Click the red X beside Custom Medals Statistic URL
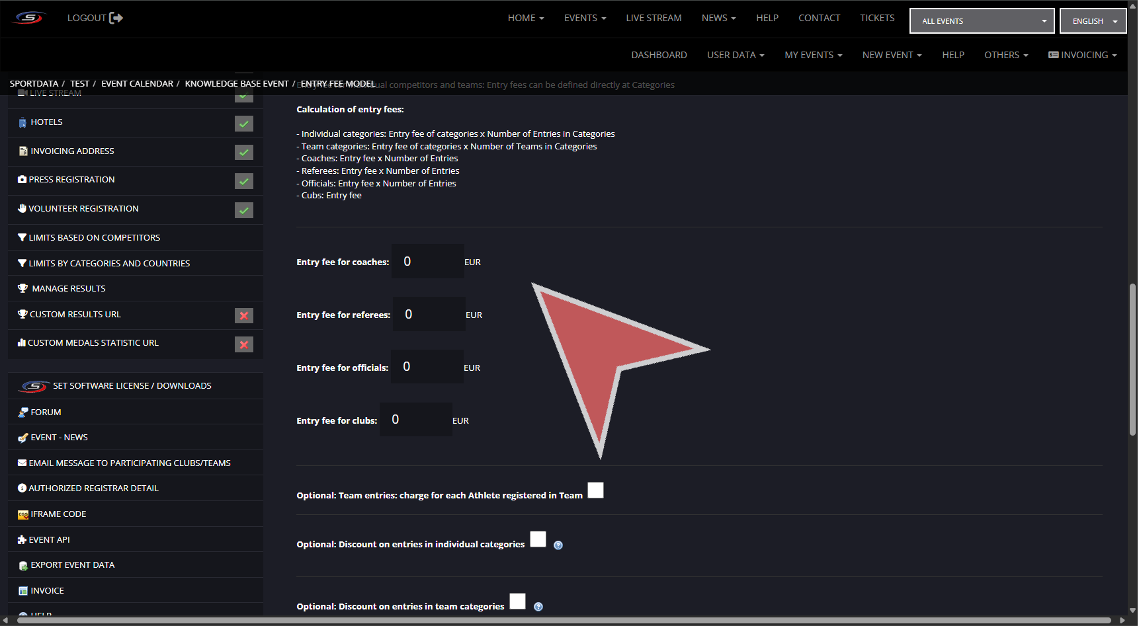The image size is (1139, 626). [x=244, y=344]
